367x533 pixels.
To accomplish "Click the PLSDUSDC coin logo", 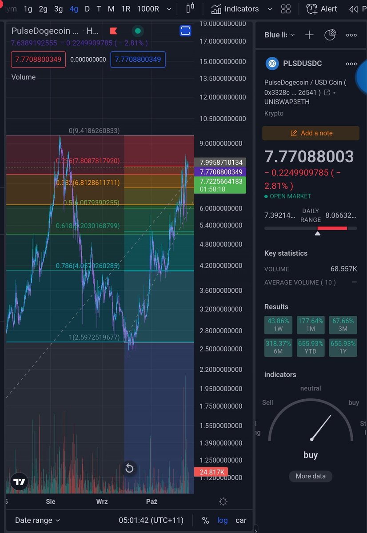I will 272,64.
